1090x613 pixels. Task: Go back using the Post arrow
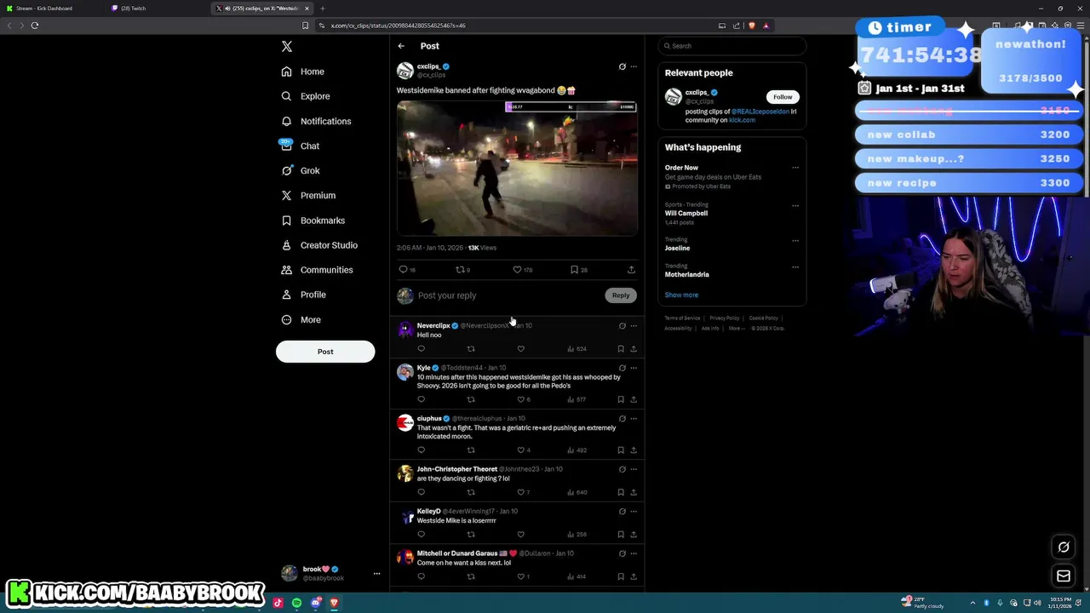[401, 46]
